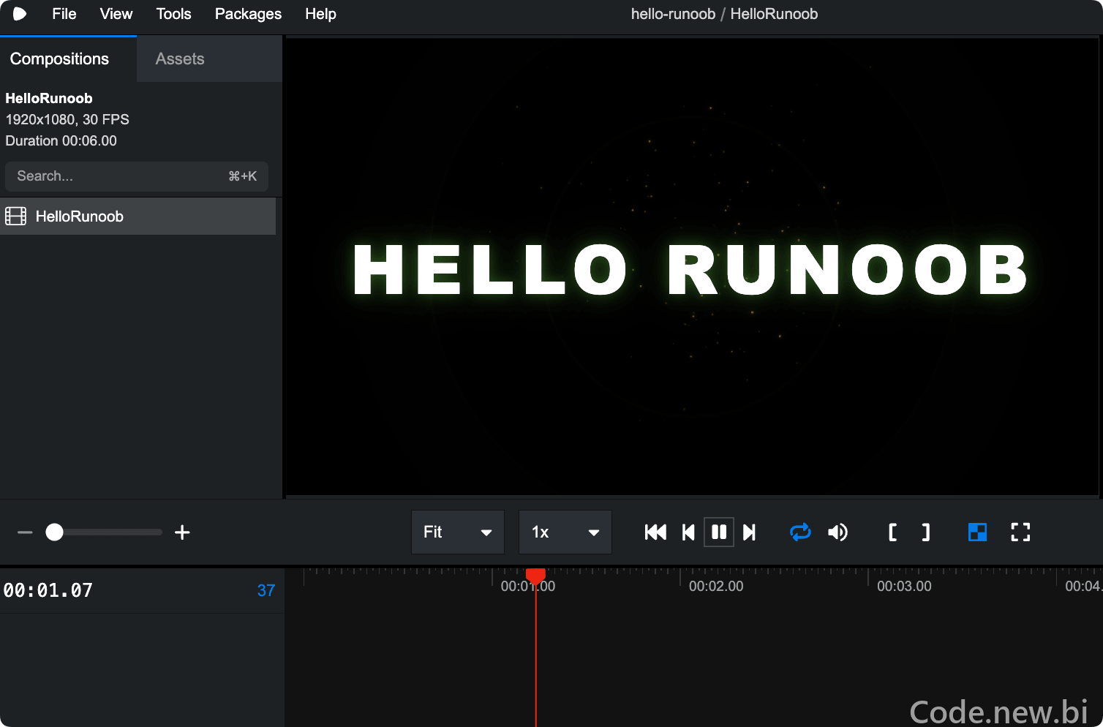1103x727 pixels.
Task: Step back one frame
Action: pos(688,532)
